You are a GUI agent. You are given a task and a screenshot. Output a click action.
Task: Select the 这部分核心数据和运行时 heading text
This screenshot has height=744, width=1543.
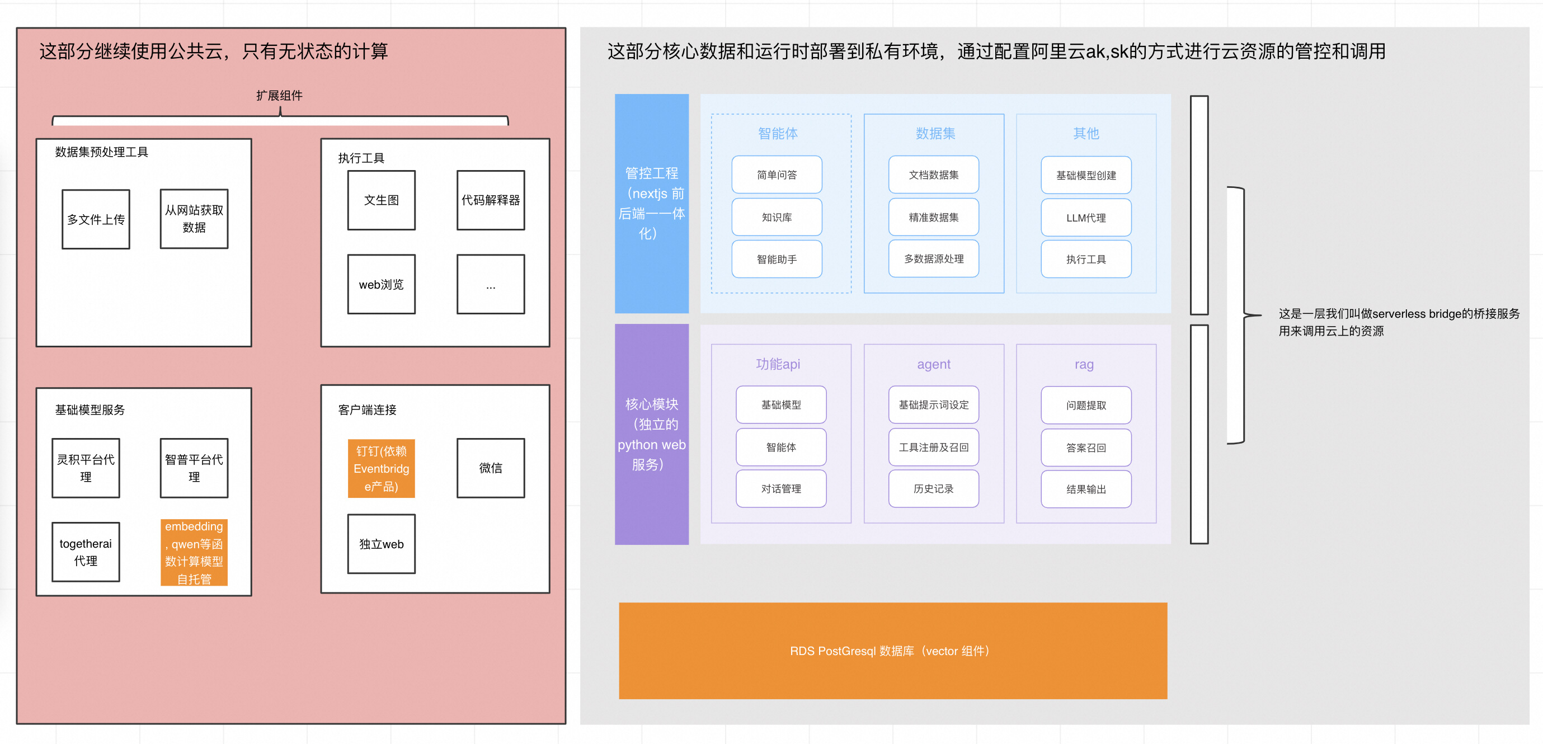tap(996, 51)
